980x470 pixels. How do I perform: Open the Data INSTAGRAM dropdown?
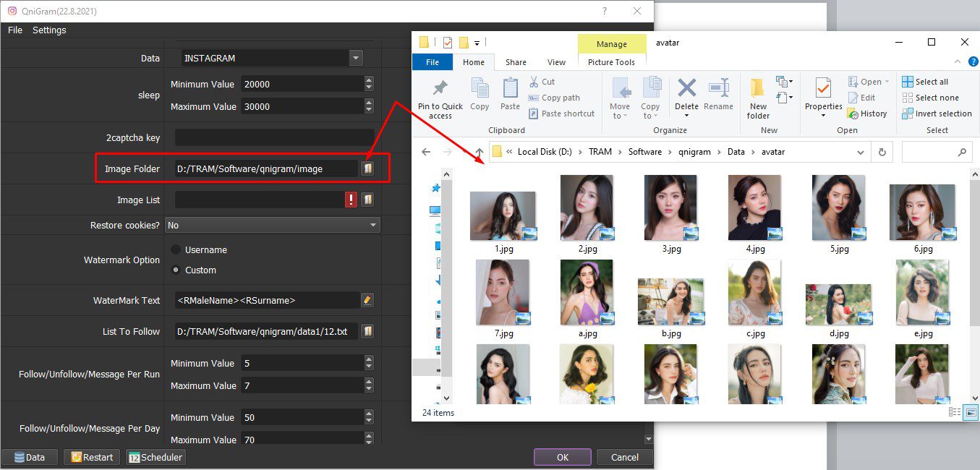tap(354, 58)
